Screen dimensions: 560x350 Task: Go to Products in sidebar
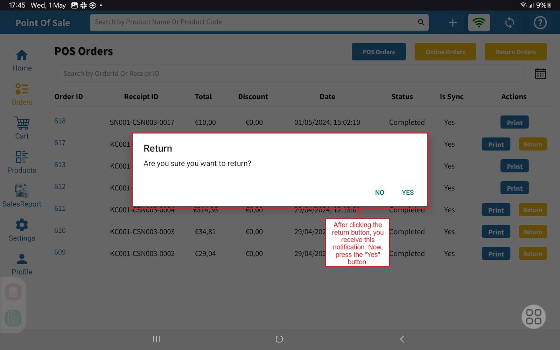[22, 162]
